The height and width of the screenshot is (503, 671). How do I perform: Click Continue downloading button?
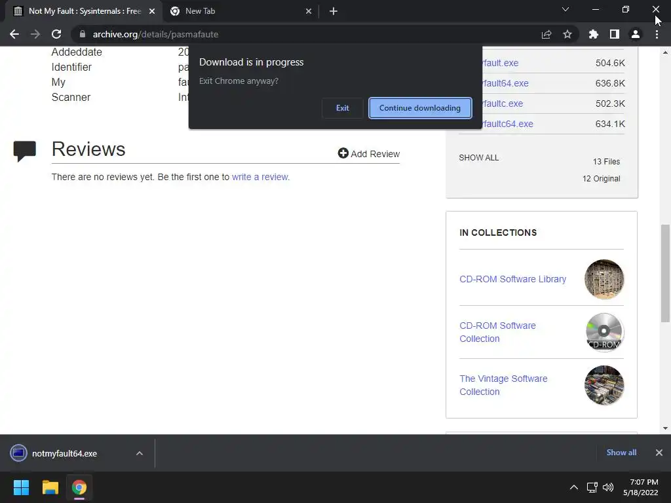tap(420, 108)
